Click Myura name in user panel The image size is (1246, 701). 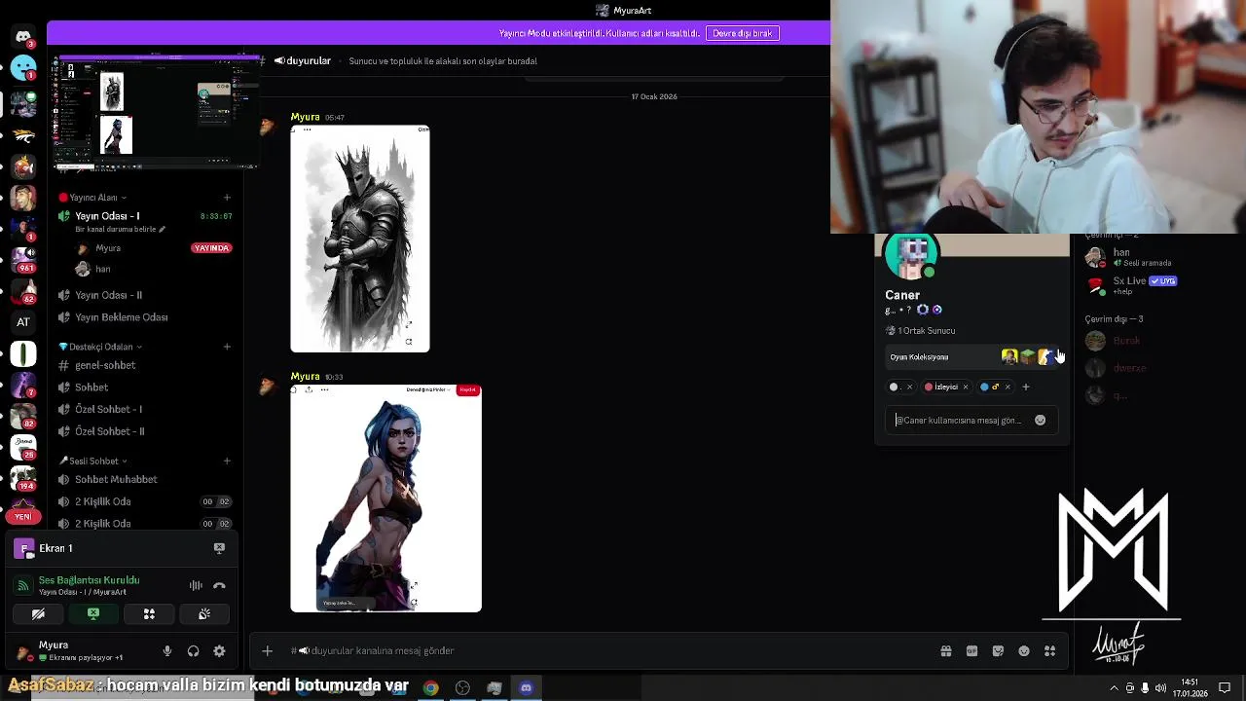pyautogui.click(x=54, y=645)
